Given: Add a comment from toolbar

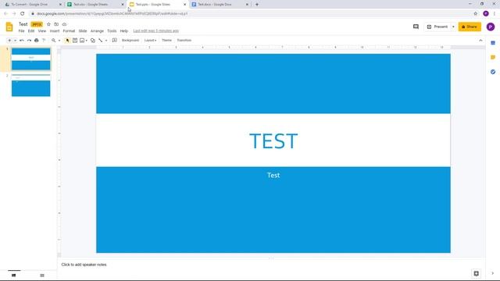Looking at the screenshot, I should 115,41.
